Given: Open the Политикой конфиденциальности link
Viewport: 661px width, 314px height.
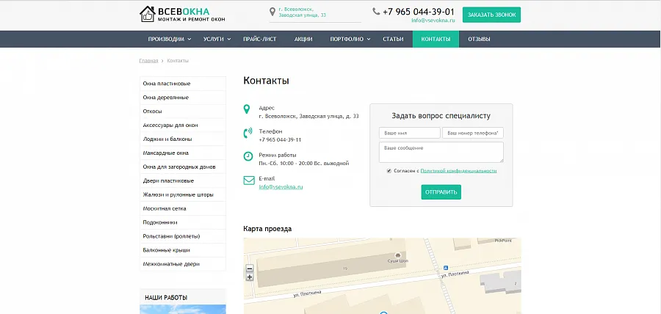Looking at the screenshot, I should tap(458, 171).
